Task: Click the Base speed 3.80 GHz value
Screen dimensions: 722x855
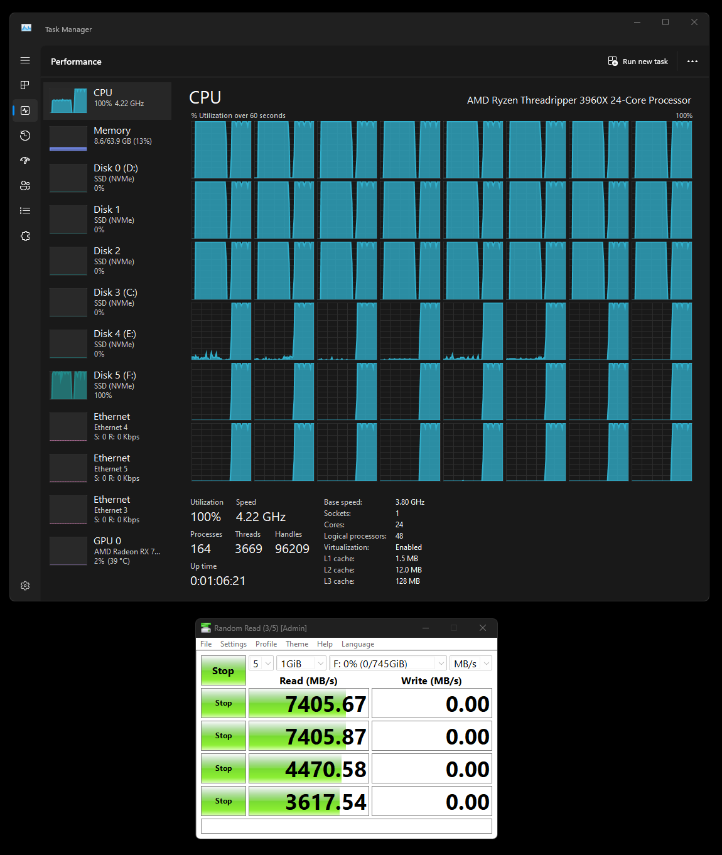Action: [410, 502]
